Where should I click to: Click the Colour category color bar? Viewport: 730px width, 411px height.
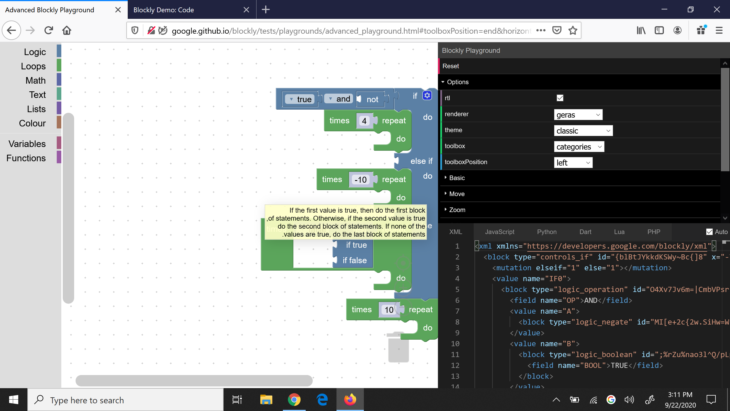59,122
